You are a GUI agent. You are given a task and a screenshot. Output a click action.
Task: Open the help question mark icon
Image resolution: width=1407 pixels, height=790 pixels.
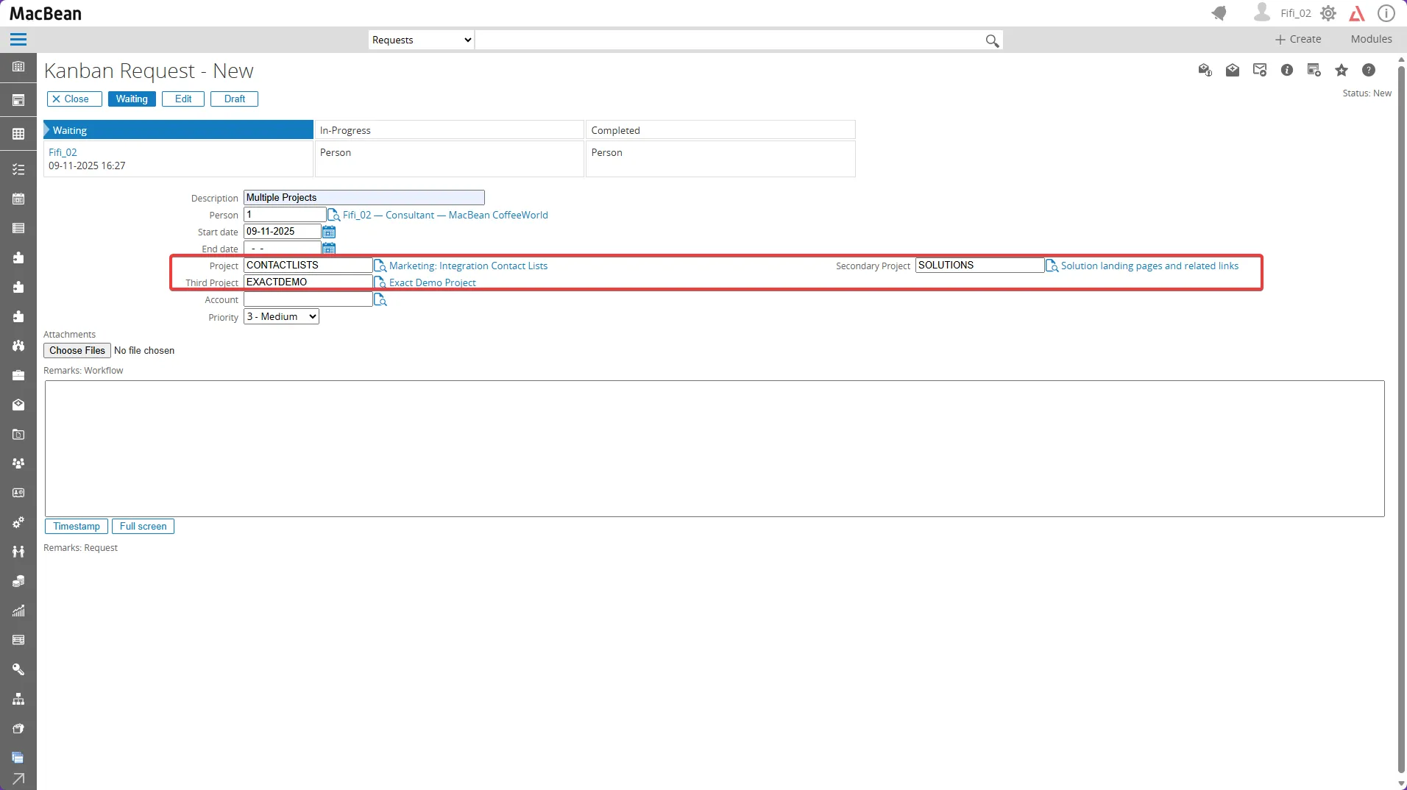point(1369,71)
